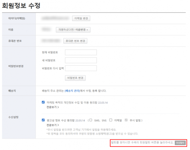Enable the 이메일 receive checkbox
Screen dimensions: 190x150
(111, 120)
